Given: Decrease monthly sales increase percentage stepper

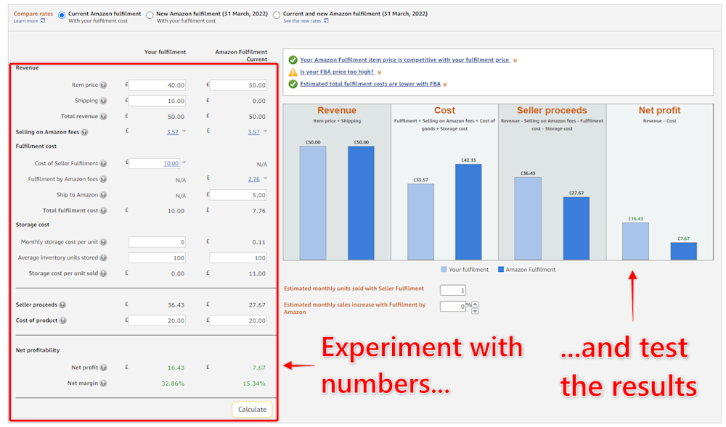Looking at the screenshot, I should [x=475, y=311].
